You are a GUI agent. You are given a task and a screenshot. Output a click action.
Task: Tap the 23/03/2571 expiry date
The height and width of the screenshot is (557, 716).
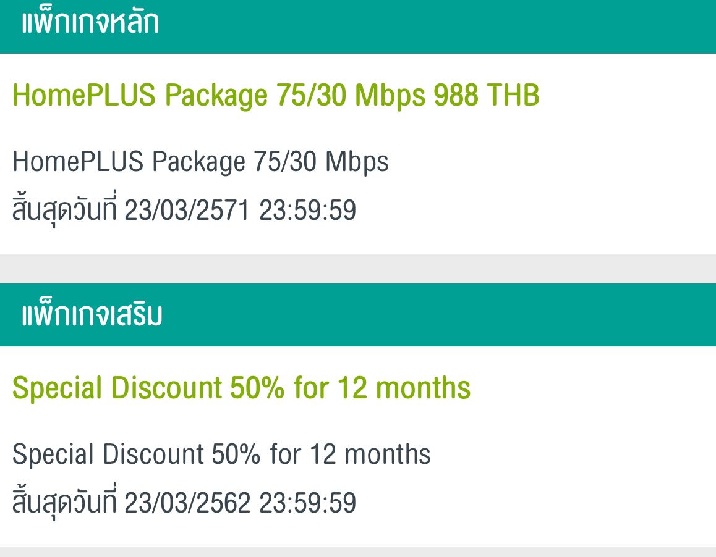[x=187, y=211]
